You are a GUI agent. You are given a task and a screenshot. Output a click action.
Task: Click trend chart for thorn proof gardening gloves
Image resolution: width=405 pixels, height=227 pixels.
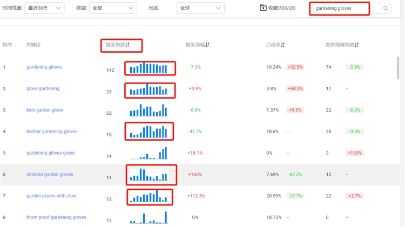[149, 217]
